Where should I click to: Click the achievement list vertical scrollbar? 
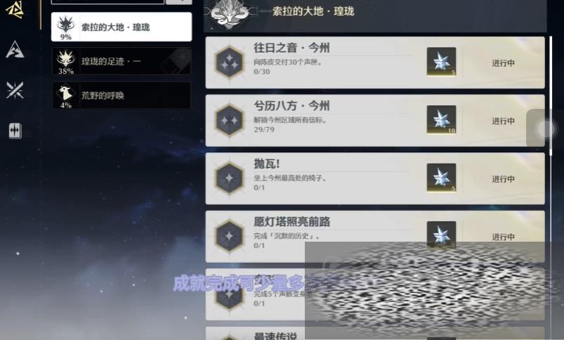[x=551, y=96]
